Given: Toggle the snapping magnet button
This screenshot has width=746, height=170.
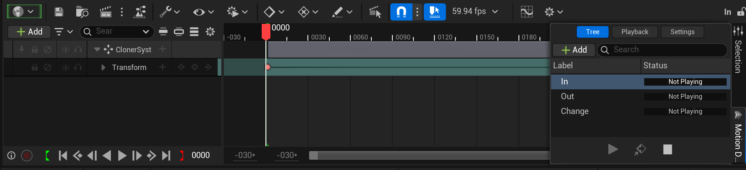Looking at the screenshot, I should point(401,12).
